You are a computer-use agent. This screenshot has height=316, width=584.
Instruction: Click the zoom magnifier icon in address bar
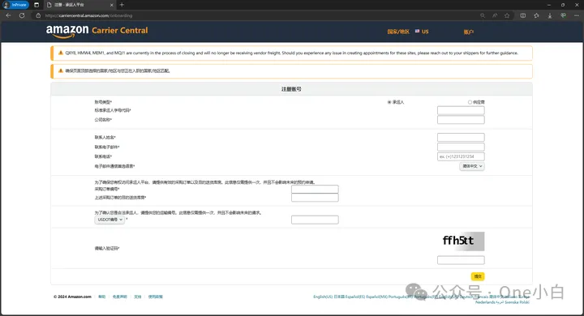[x=483, y=15]
